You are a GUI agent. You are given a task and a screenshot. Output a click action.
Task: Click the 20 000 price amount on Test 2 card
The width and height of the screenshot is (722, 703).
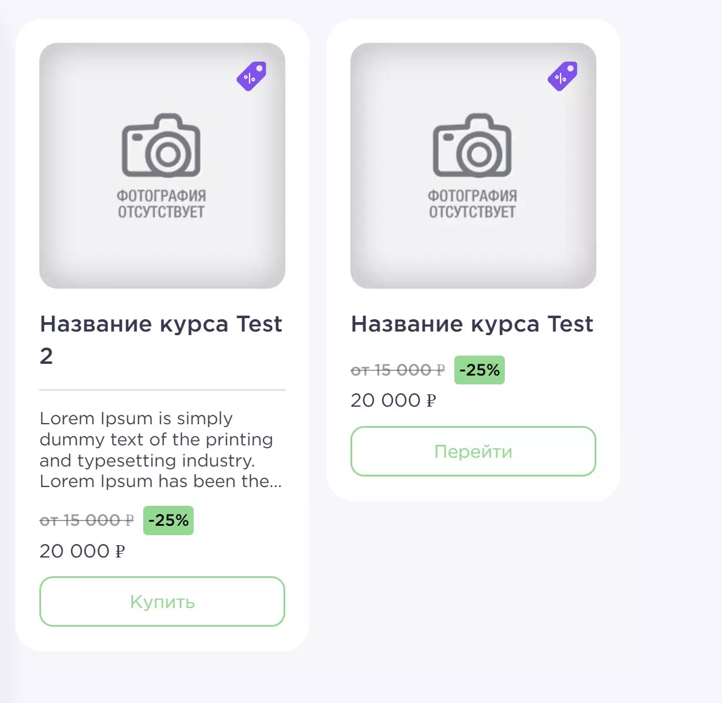coord(75,552)
